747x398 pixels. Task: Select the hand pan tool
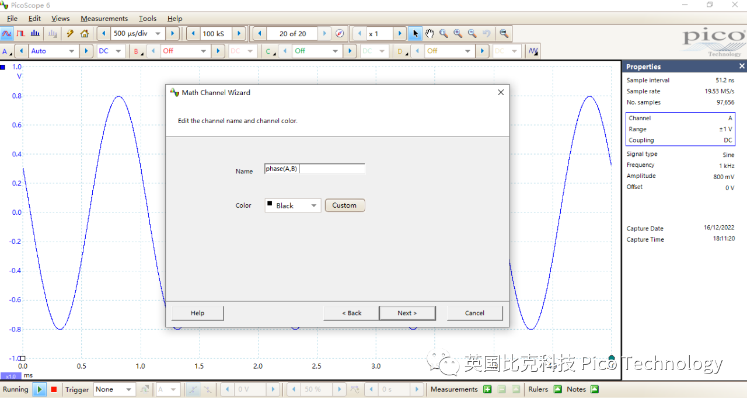(430, 34)
